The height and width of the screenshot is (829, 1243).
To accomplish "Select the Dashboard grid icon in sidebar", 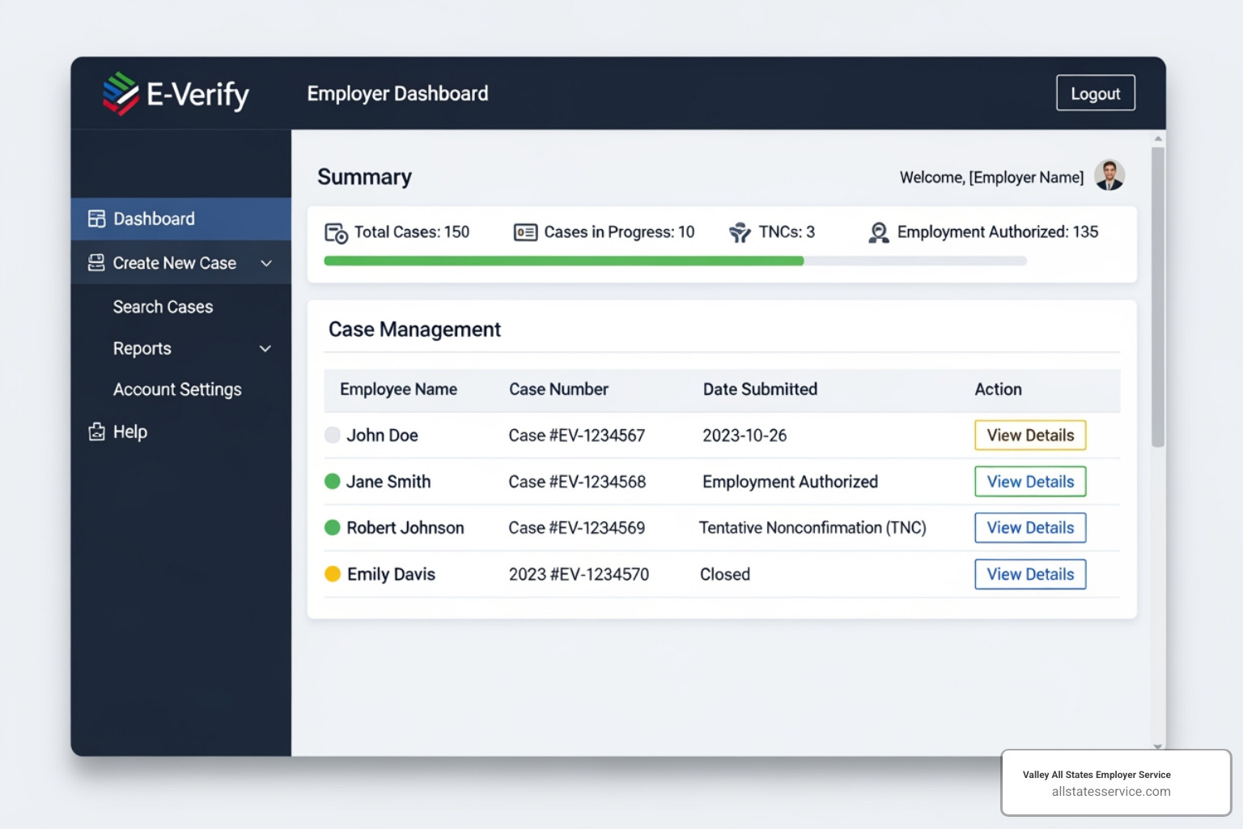I will [96, 218].
